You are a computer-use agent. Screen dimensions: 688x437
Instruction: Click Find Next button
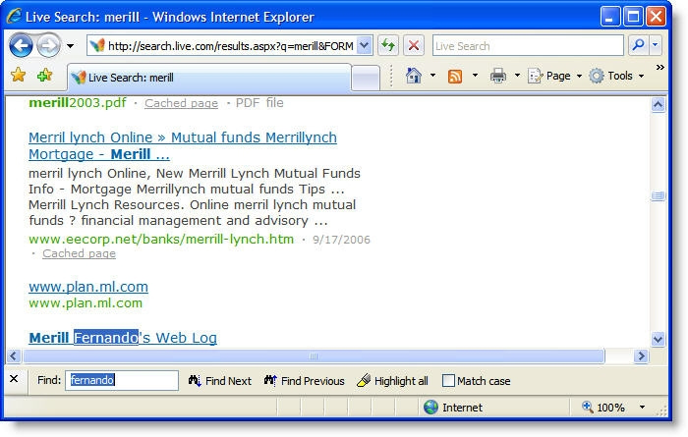click(x=220, y=381)
